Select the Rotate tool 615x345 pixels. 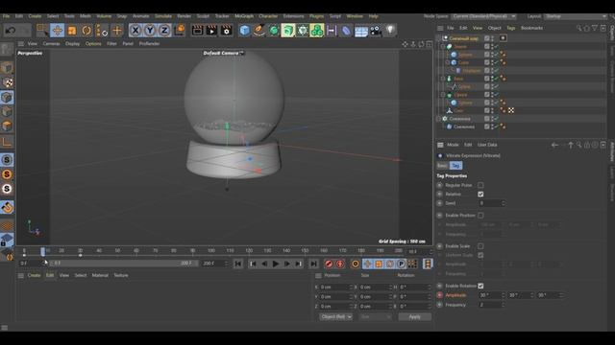(x=86, y=30)
